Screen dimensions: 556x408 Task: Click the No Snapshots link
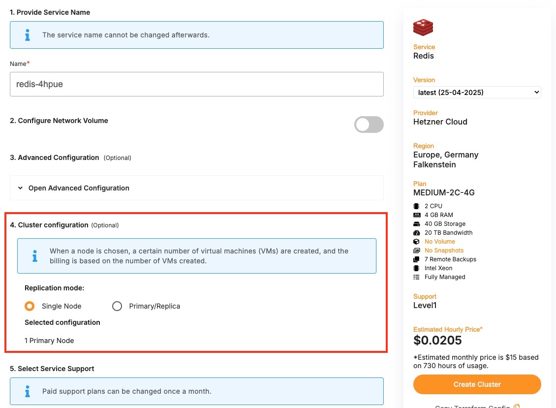[444, 251]
